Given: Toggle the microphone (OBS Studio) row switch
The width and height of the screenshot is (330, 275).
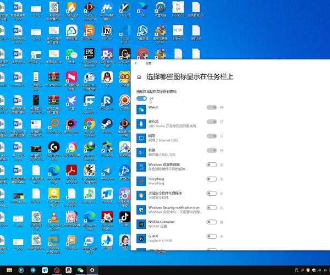Looking at the screenshot, I should pos(212,122).
